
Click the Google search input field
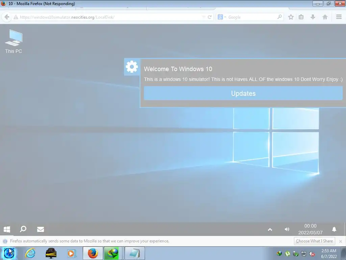[251, 17]
